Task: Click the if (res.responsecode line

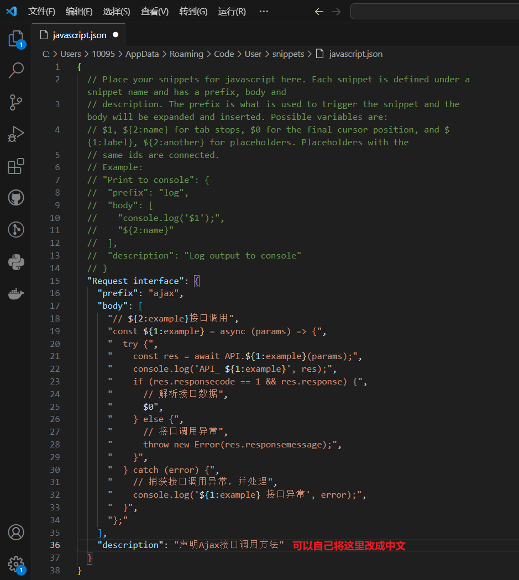Action: [245, 381]
